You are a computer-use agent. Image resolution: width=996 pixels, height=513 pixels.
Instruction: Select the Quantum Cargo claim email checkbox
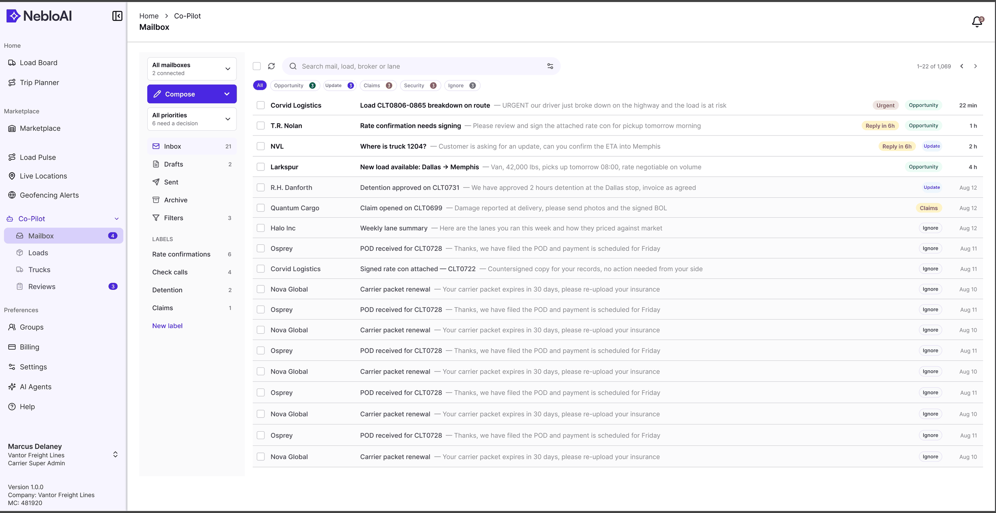click(261, 208)
